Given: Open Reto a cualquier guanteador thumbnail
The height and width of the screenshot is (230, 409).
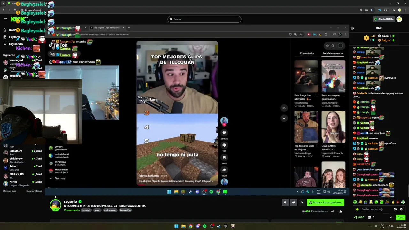Looking at the screenshot, I should [x=333, y=76].
